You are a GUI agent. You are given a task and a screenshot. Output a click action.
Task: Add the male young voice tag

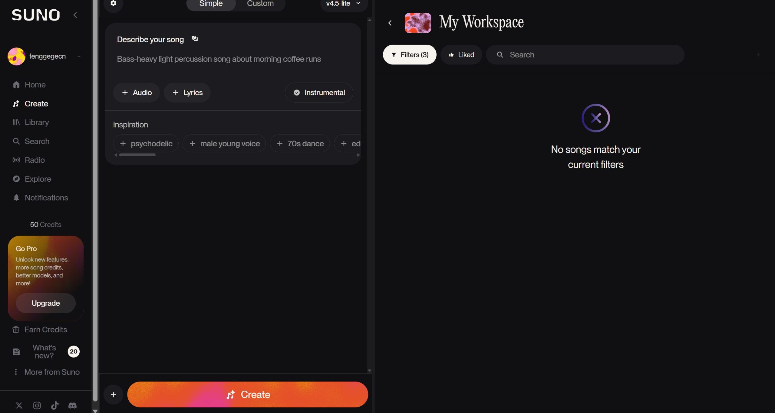click(x=224, y=144)
